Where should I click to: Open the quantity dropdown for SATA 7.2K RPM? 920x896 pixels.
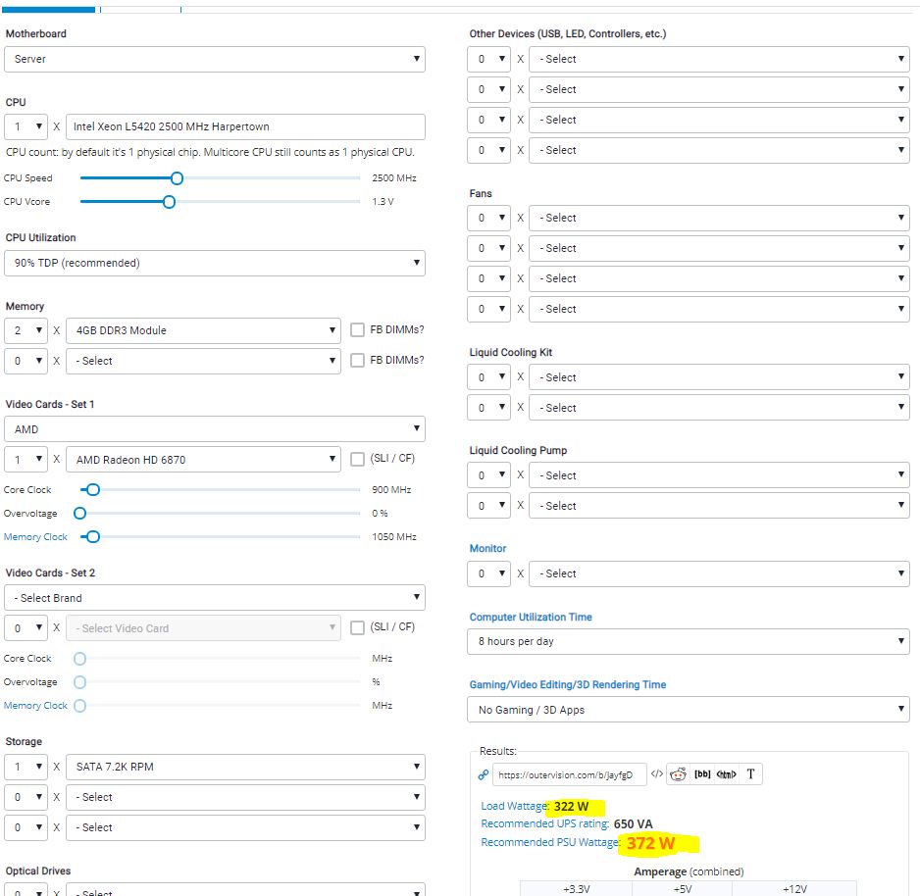[x=26, y=767]
